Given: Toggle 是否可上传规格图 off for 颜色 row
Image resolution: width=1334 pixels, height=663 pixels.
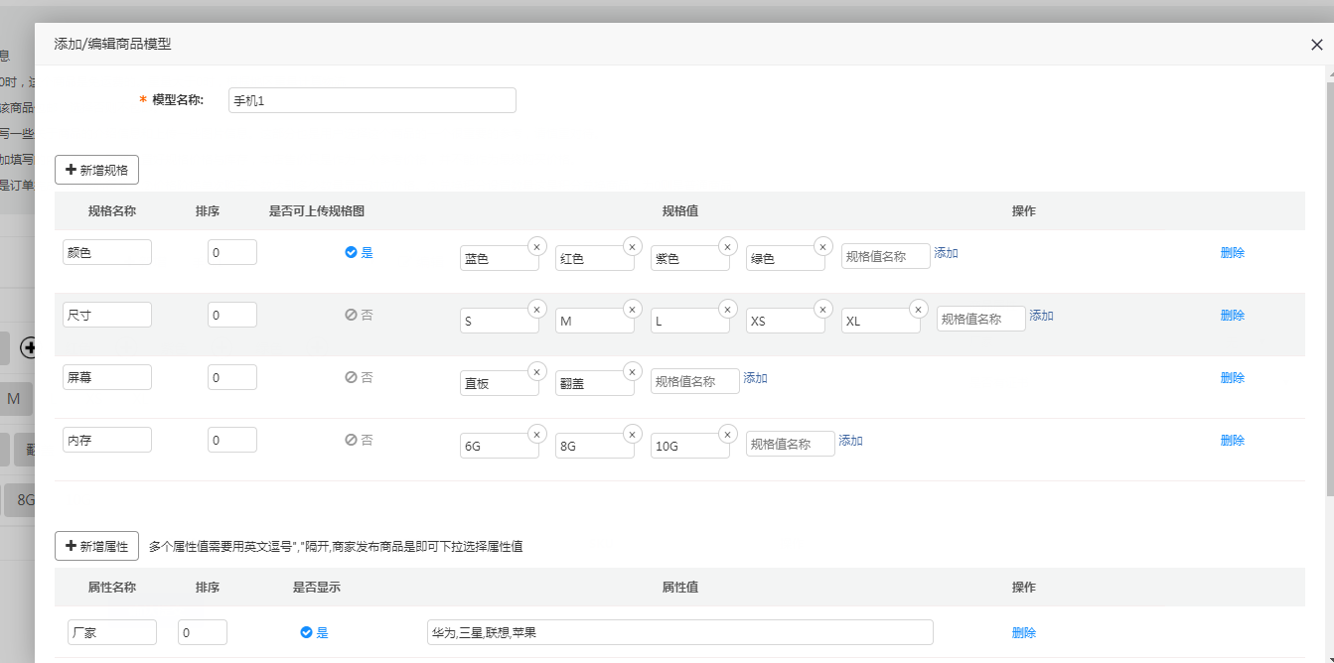Looking at the screenshot, I should [357, 252].
